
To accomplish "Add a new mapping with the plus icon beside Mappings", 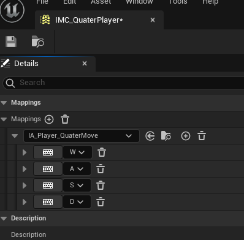I will point(49,119).
